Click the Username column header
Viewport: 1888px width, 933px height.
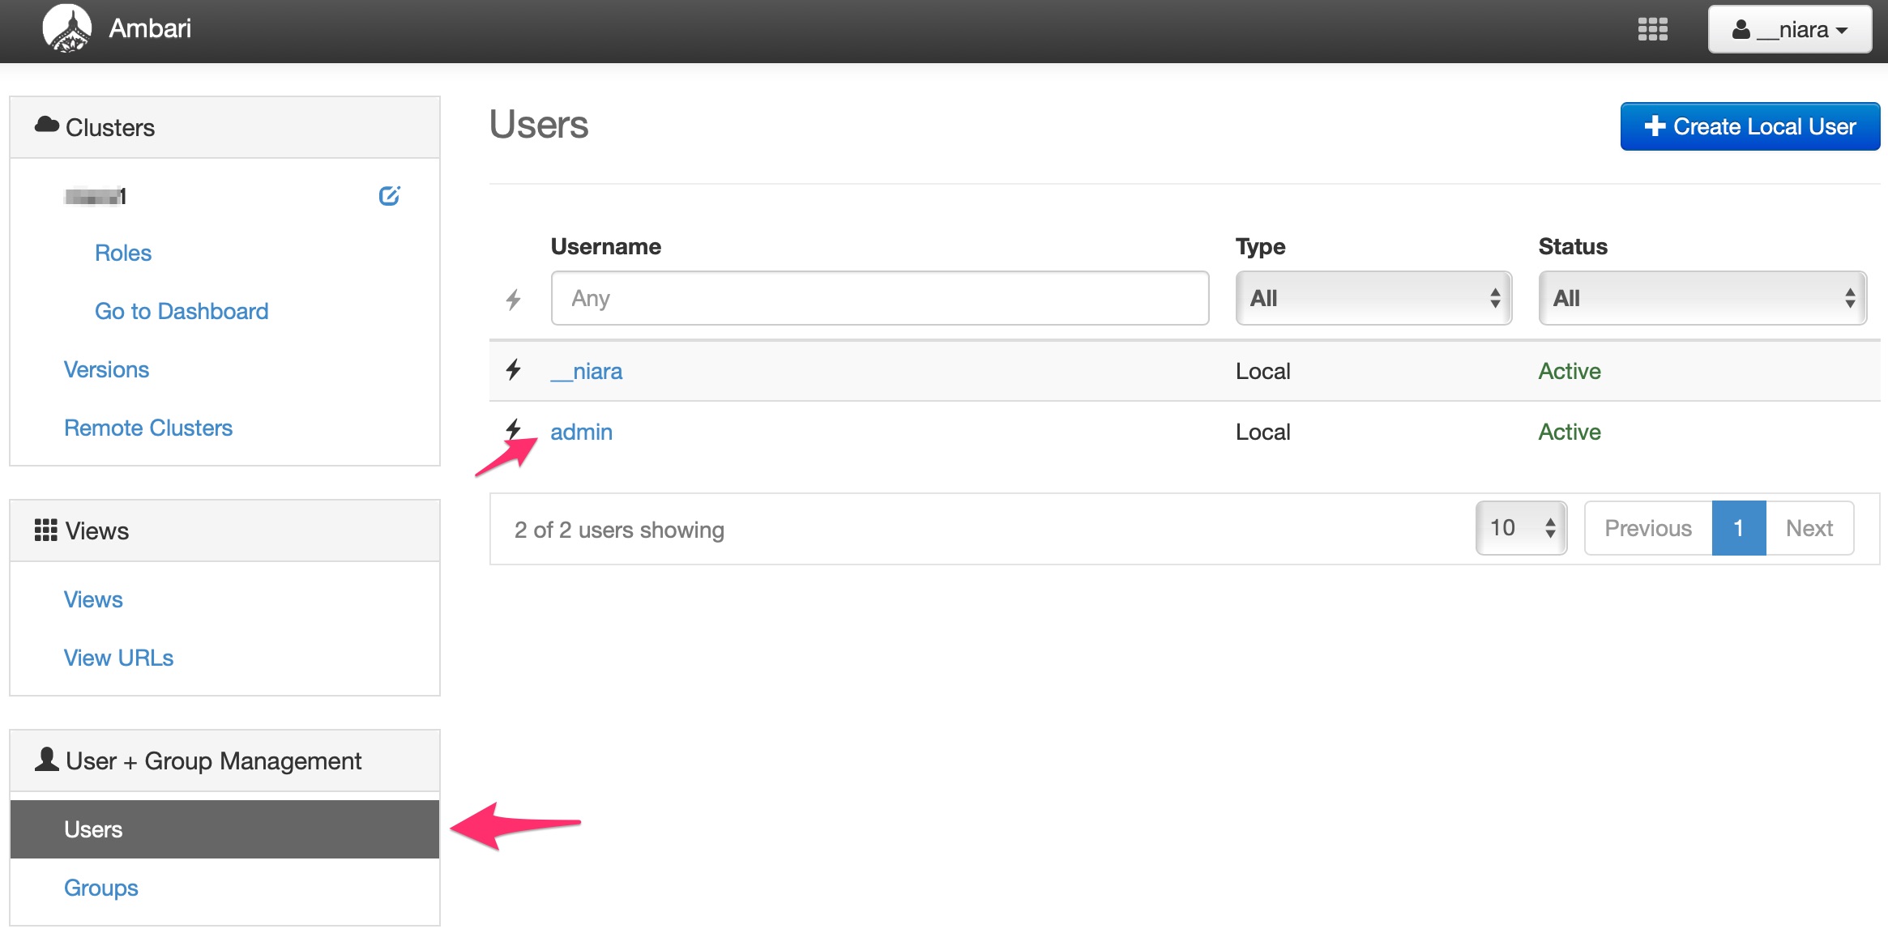point(605,246)
